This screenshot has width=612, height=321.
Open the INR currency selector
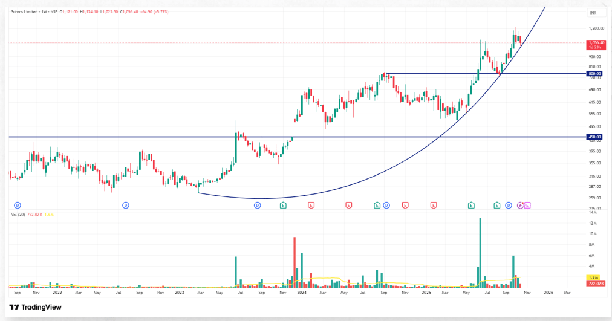[593, 13]
